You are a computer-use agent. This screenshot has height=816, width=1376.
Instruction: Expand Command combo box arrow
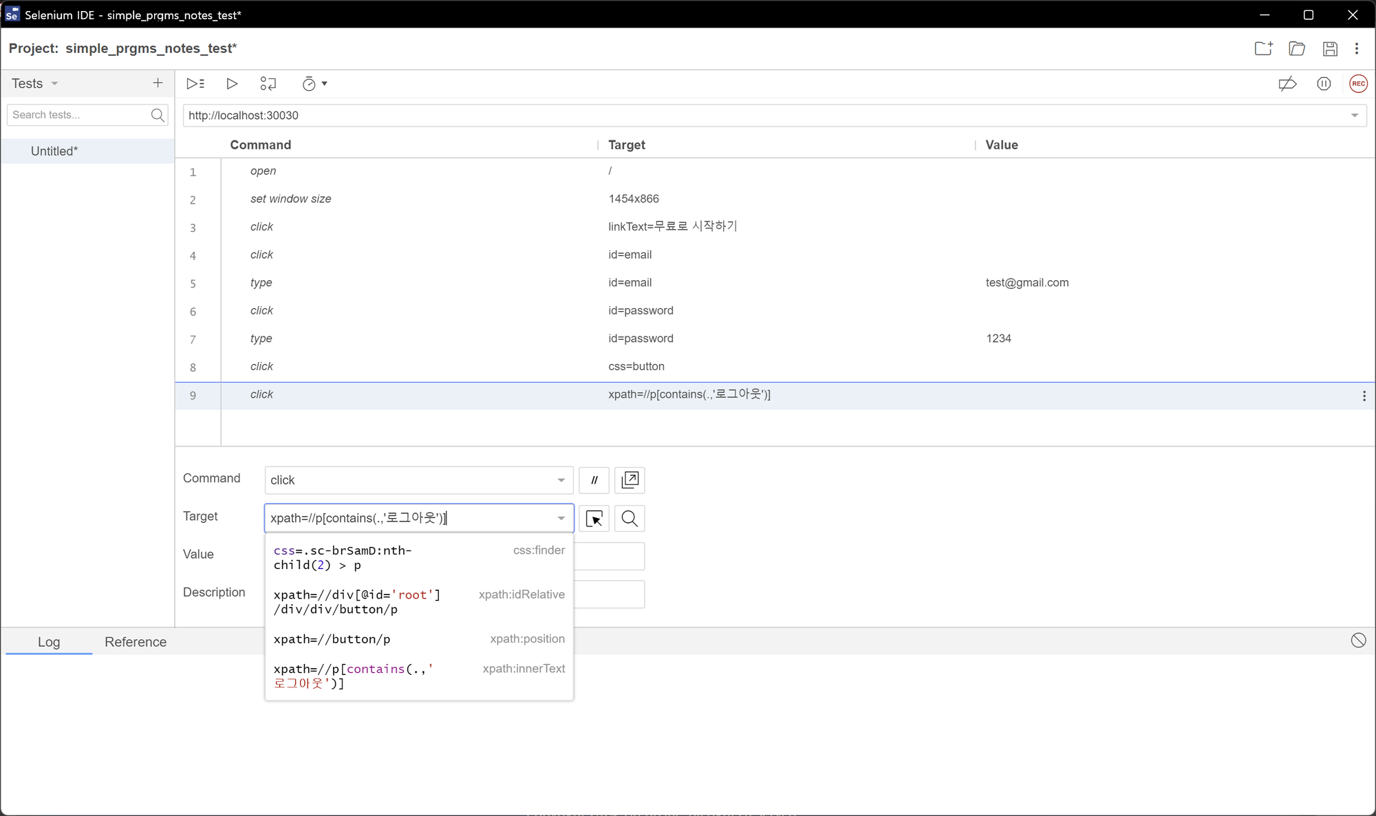(561, 480)
